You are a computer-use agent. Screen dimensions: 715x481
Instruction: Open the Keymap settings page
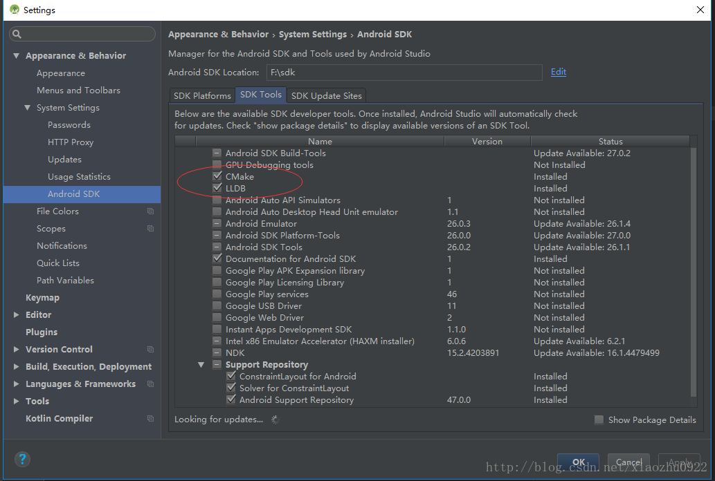point(42,297)
